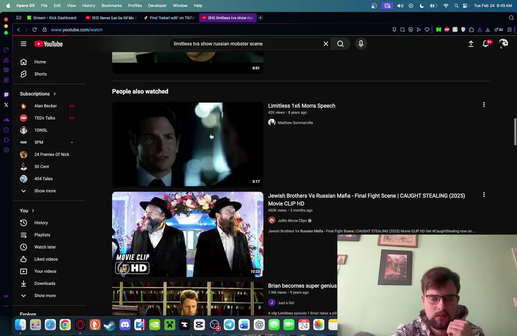Viewport: 517px width, 336px height.
Task: Open the account avatar menu
Action: [503, 43]
